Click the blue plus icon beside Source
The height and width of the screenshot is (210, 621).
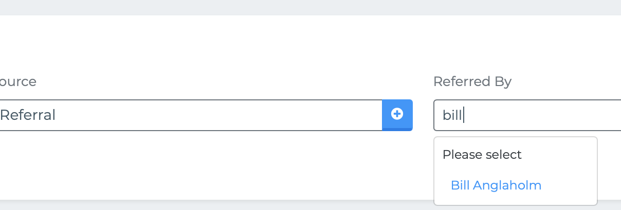(x=397, y=114)
